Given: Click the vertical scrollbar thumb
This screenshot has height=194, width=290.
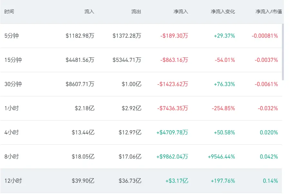Looking at the screenshot, I should [283, 52].
